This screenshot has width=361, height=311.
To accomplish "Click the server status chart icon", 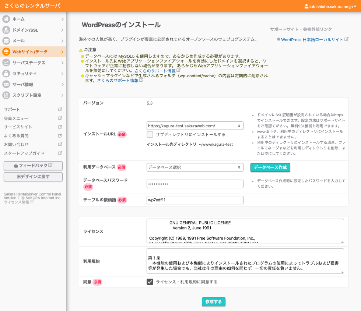I will pyautogui.click(x=6, y=63).
